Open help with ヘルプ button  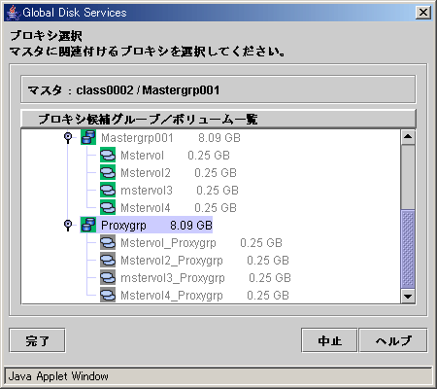[393, 340]
